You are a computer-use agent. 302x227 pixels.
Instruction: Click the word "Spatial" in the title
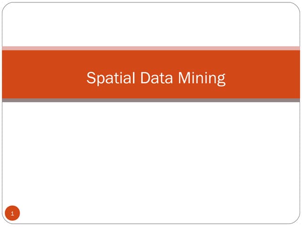(108, 78)
